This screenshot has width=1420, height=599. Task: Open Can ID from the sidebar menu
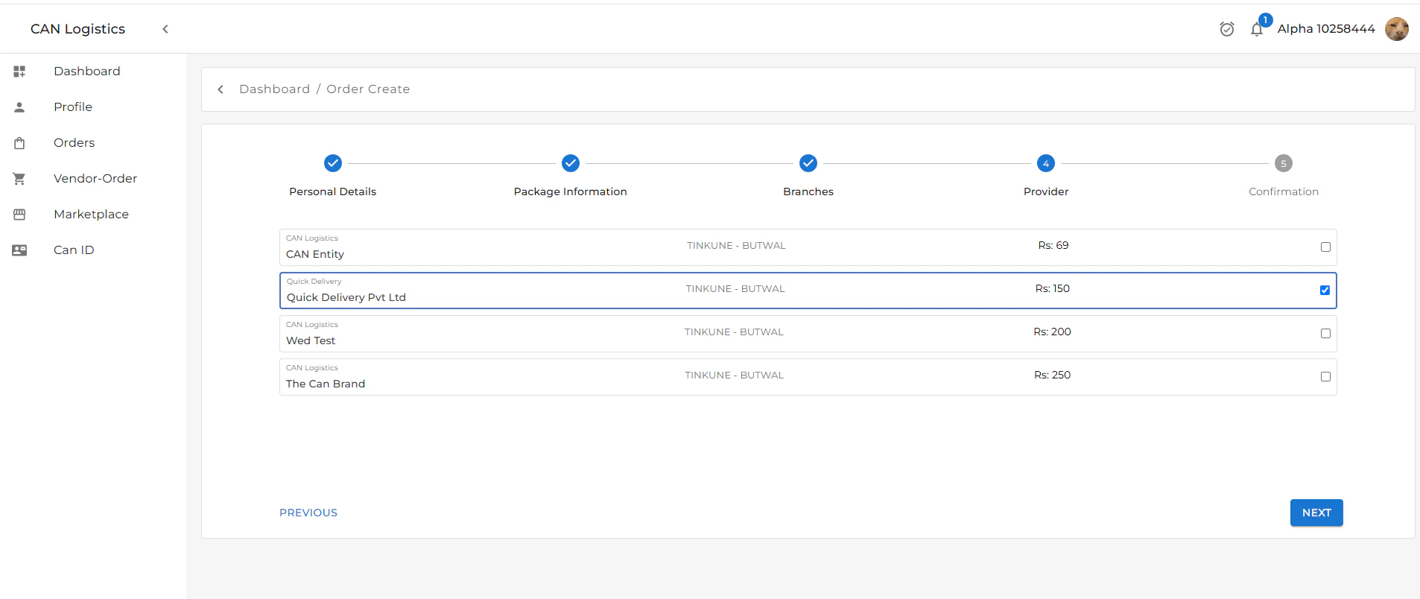pos(74,250)
